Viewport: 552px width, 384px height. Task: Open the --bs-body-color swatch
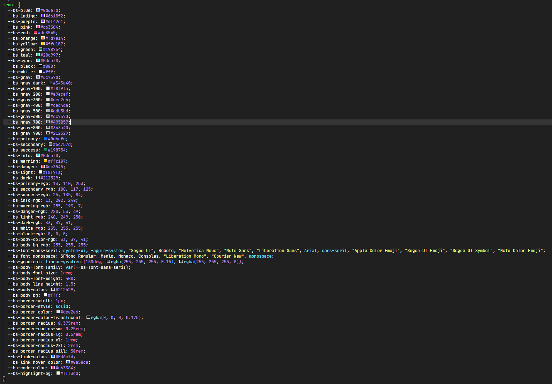53,289
